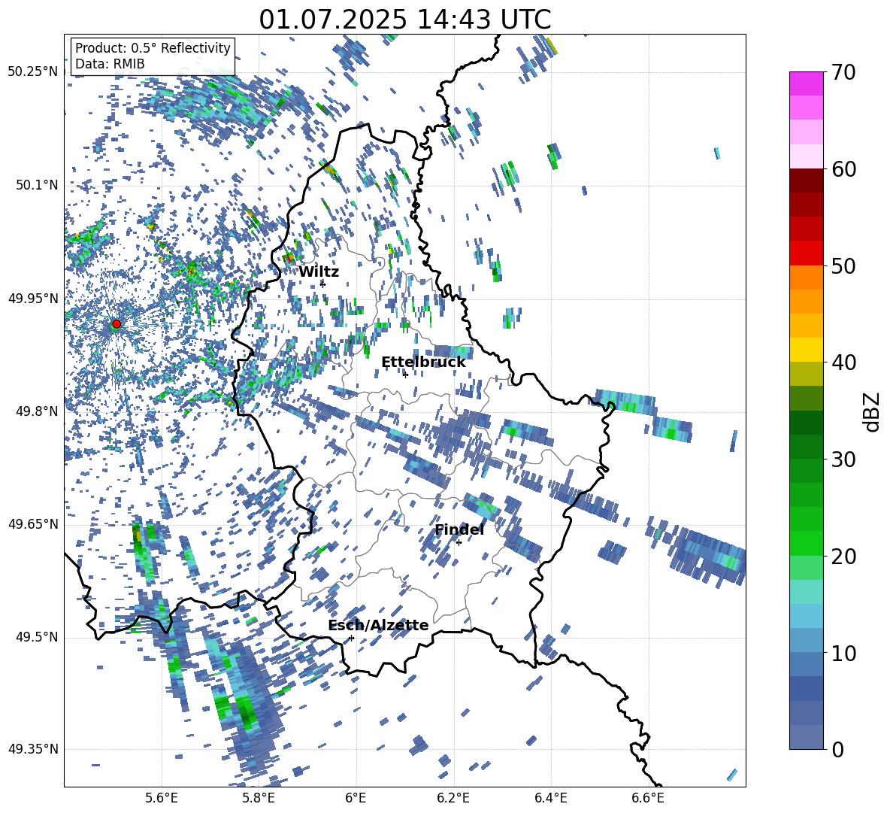Image resolution: width=890 pixels, height=813 pixels.
Task: Click the 49.95°N latitude label
Action: tap(33, 298)
